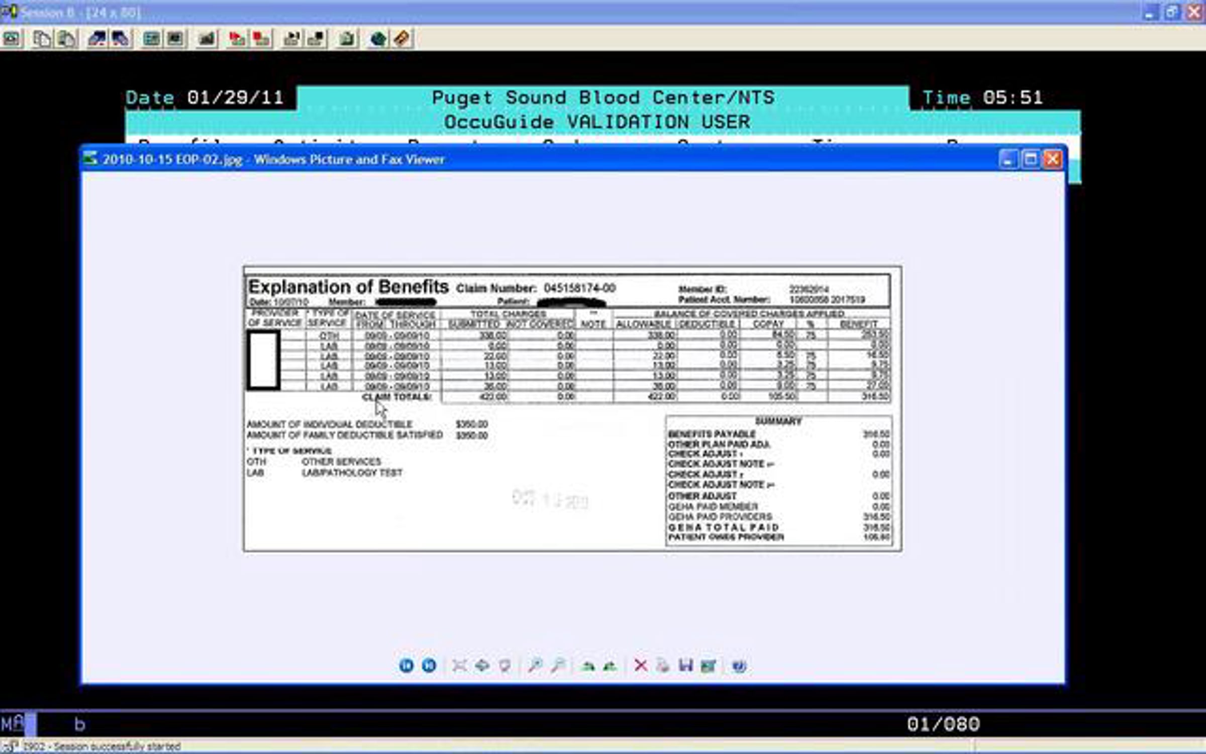Close the Picture and Fax Viewer window
The height and width of the screenshot is (754, 1206).
point(1053,159)
